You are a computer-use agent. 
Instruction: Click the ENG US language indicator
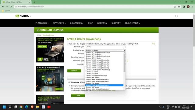pos(168,107)
